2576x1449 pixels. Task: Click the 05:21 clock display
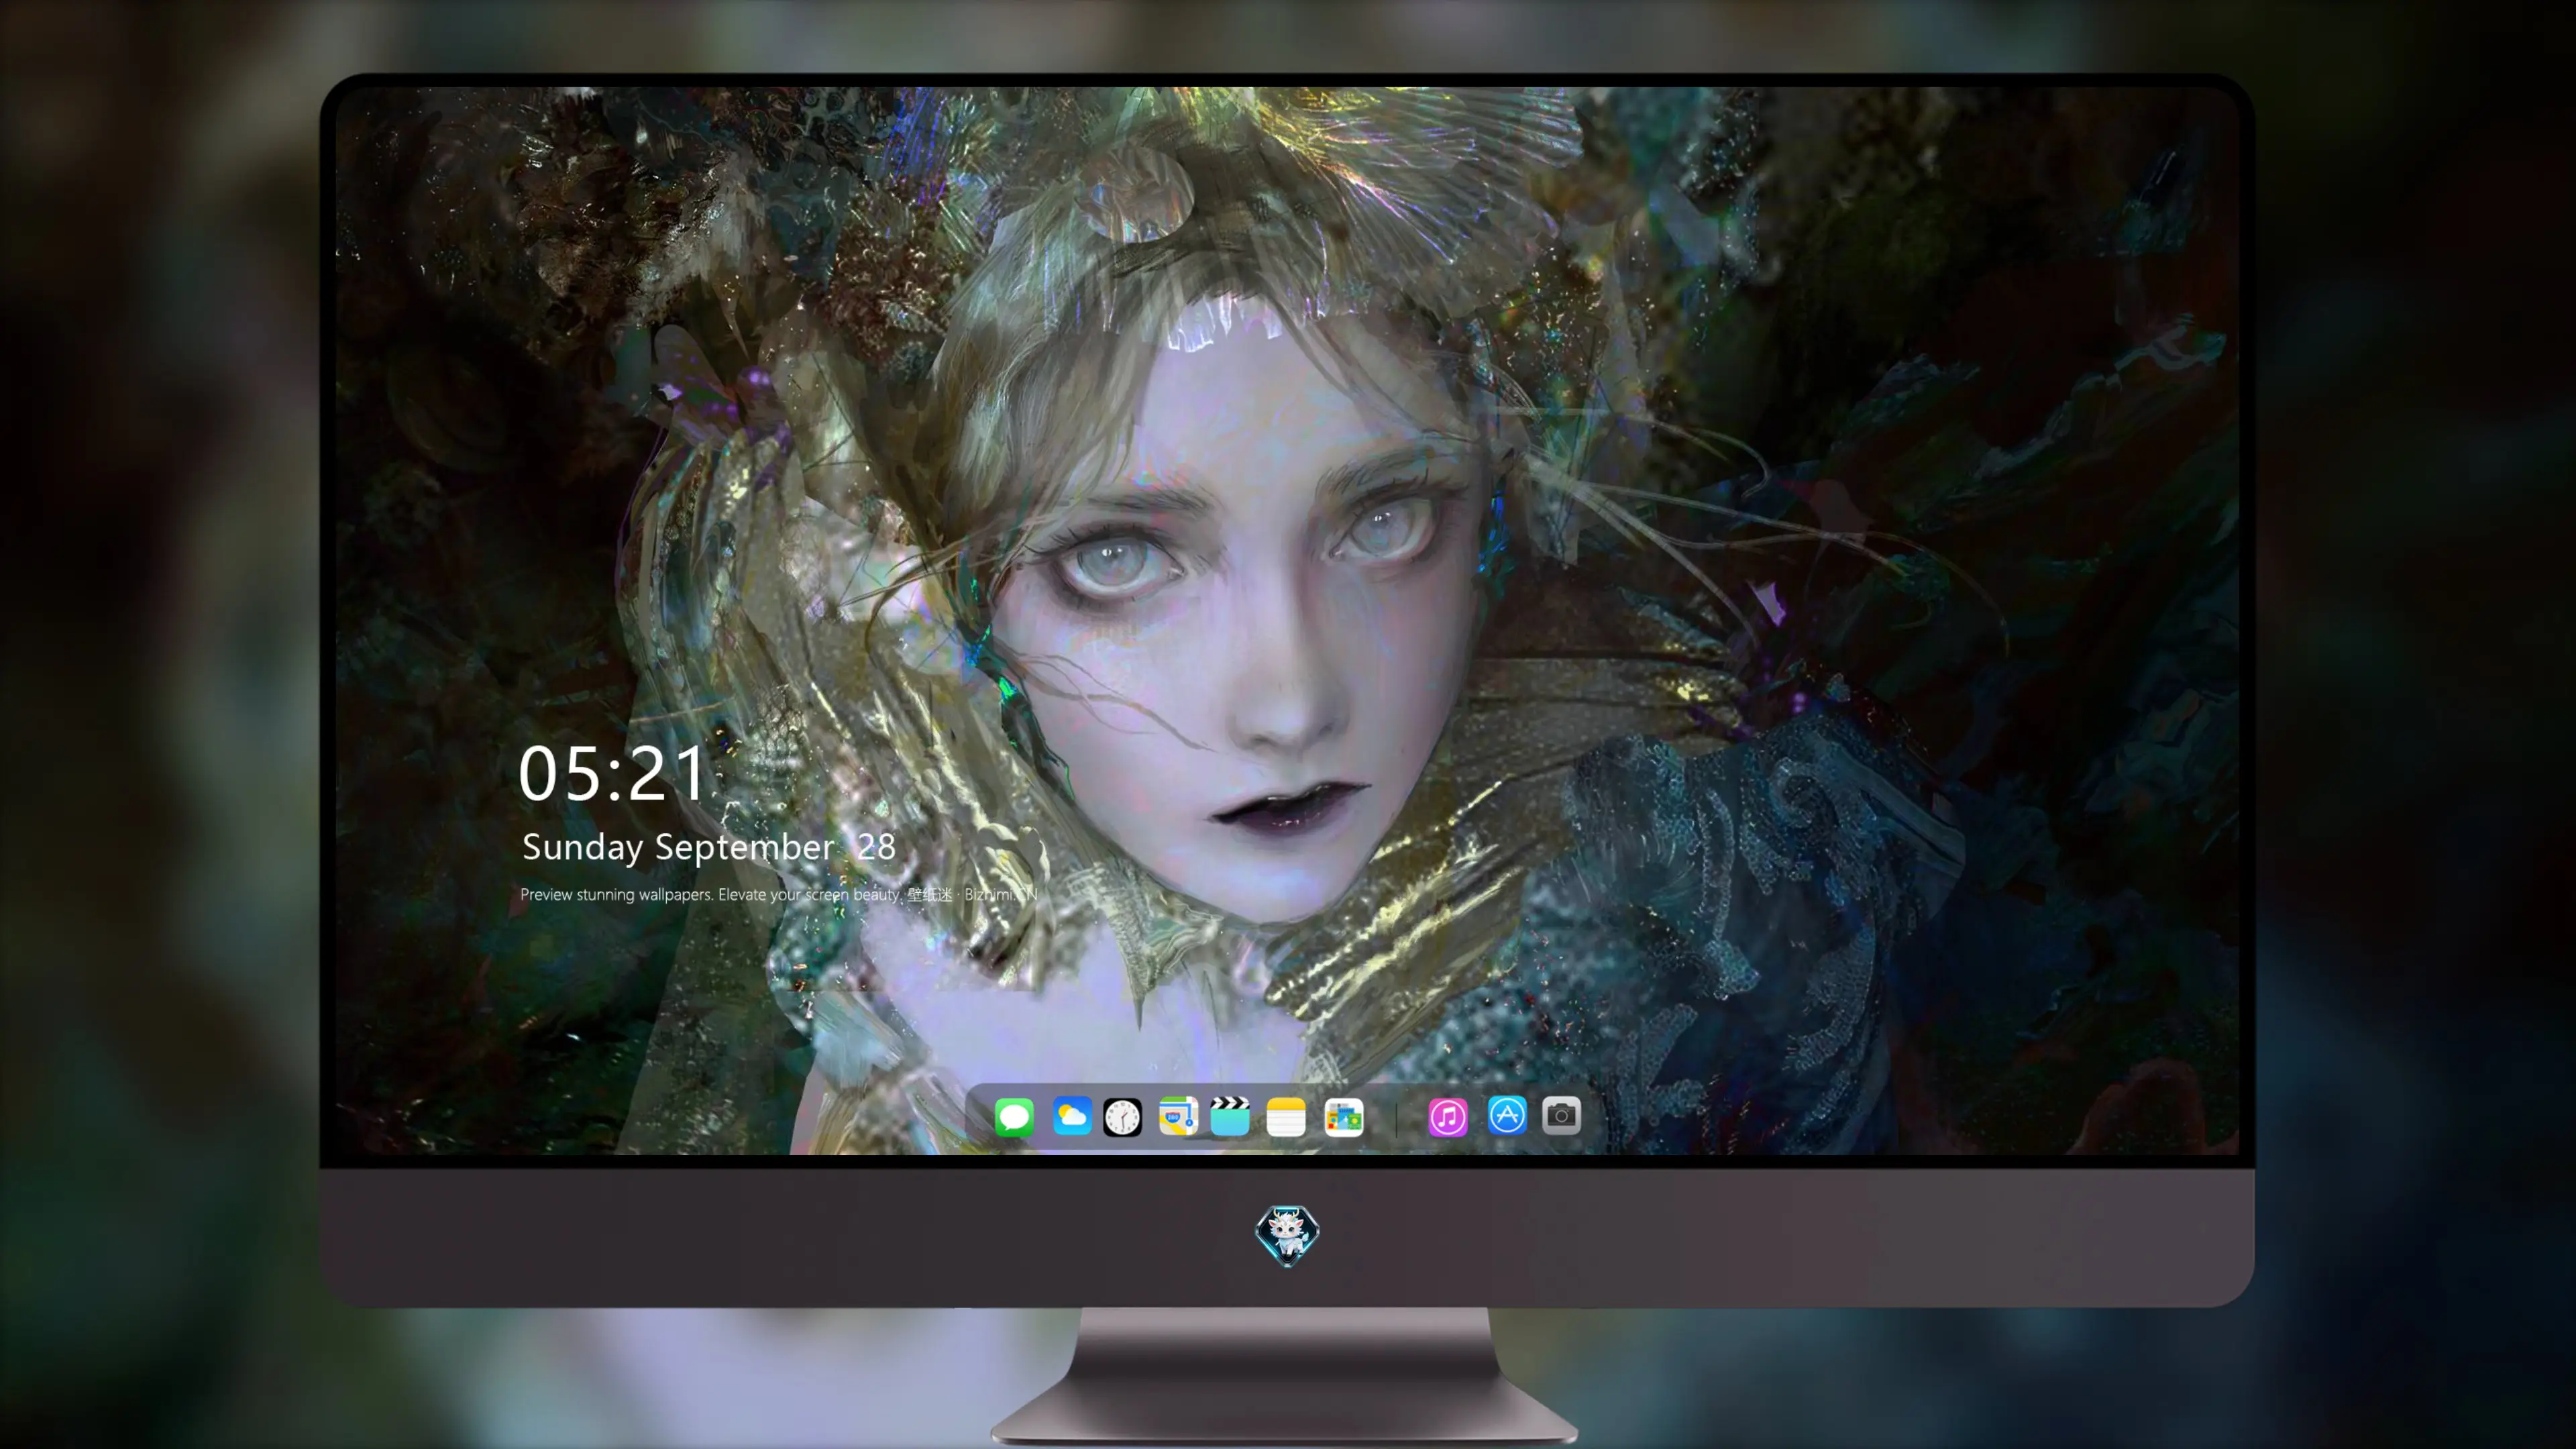(612, 774)
